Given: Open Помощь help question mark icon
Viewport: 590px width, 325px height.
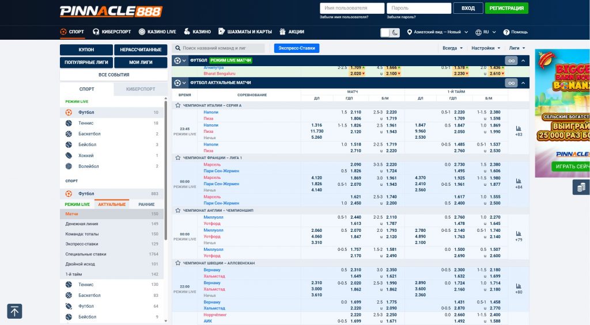Looking at the screenshot, I should pyautogui.click(x=506, y=32).
